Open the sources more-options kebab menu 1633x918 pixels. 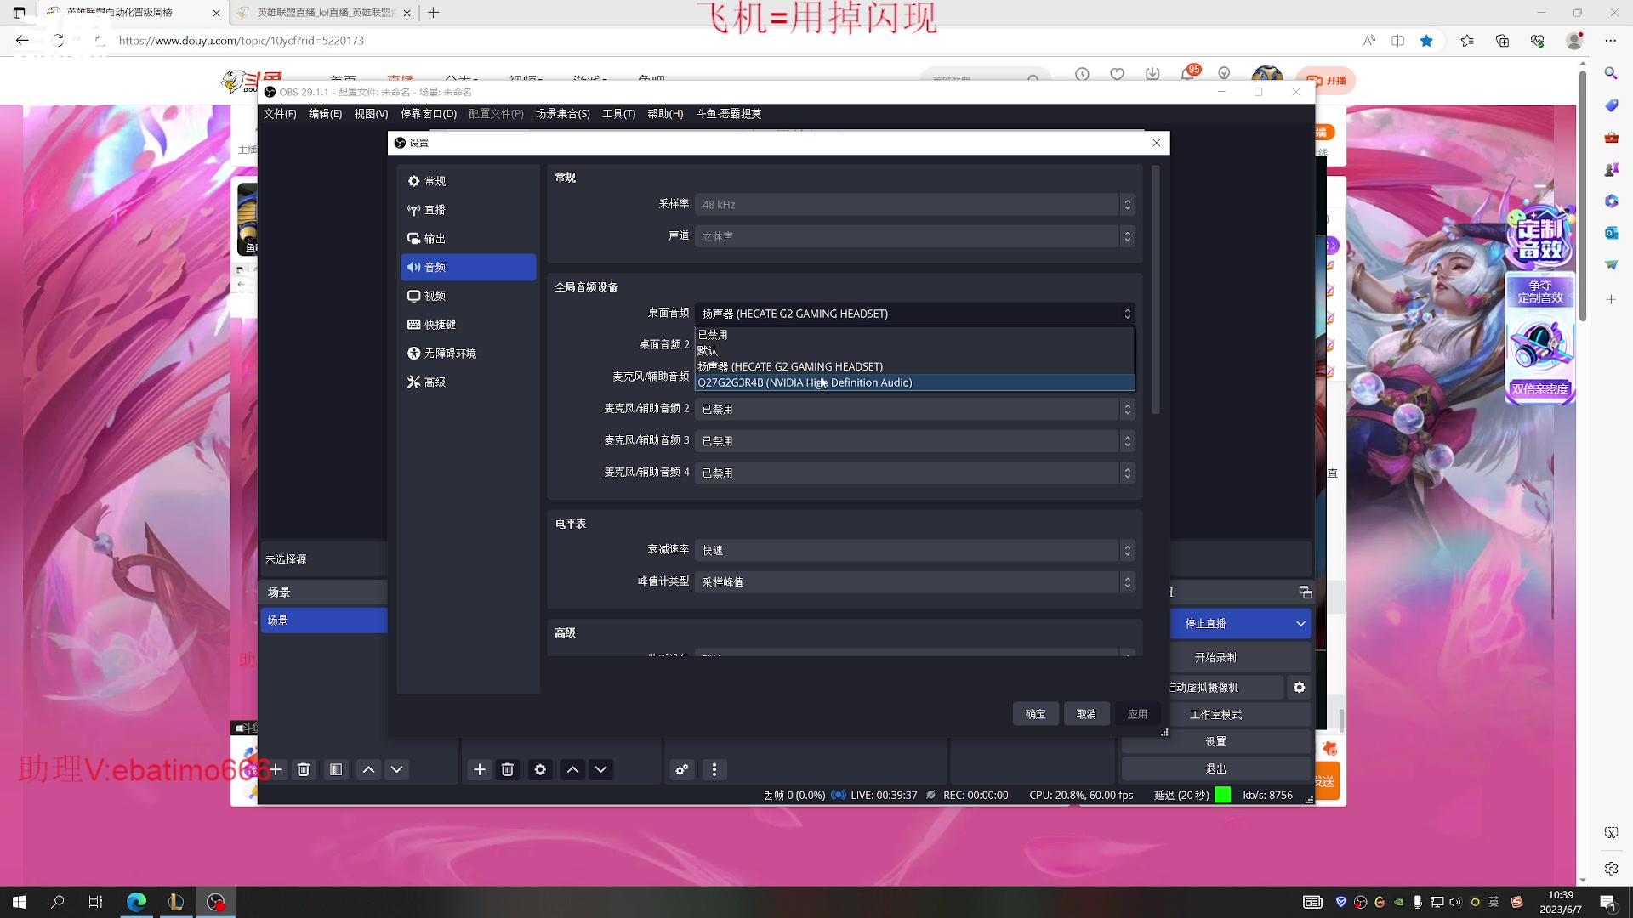coord(714,769)
